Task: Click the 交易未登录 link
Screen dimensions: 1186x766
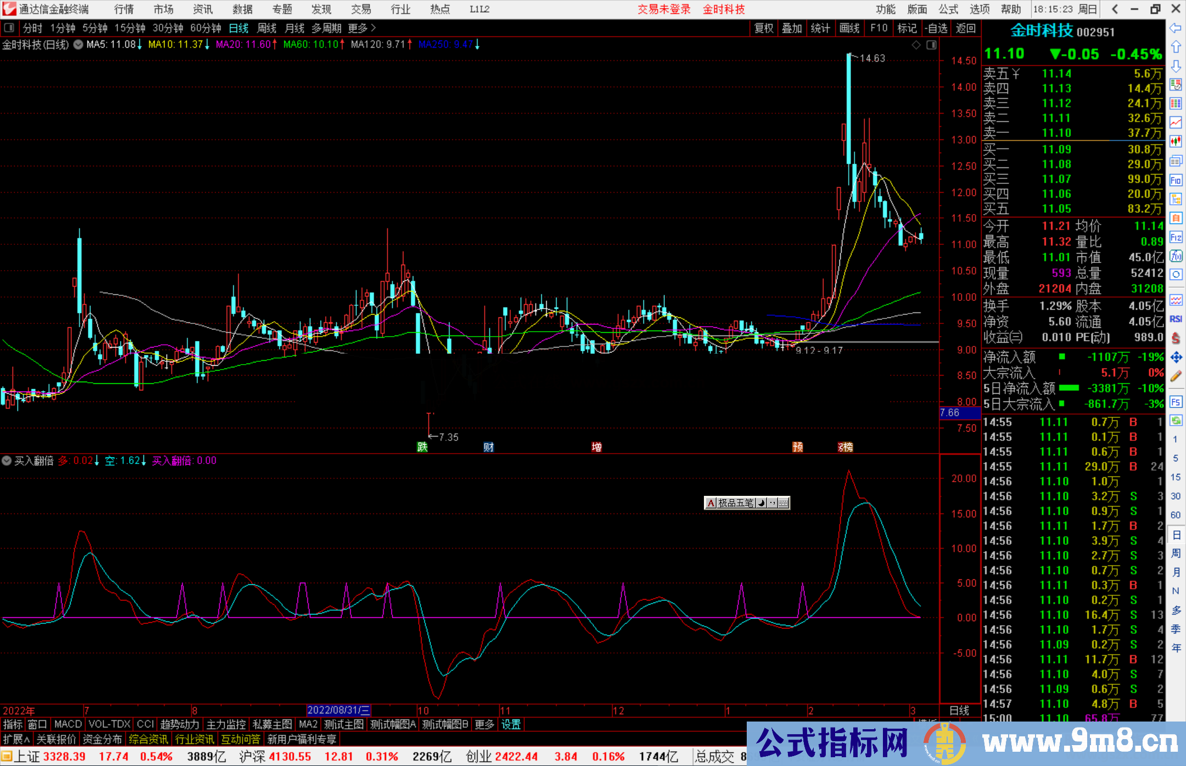Action: 663,9
